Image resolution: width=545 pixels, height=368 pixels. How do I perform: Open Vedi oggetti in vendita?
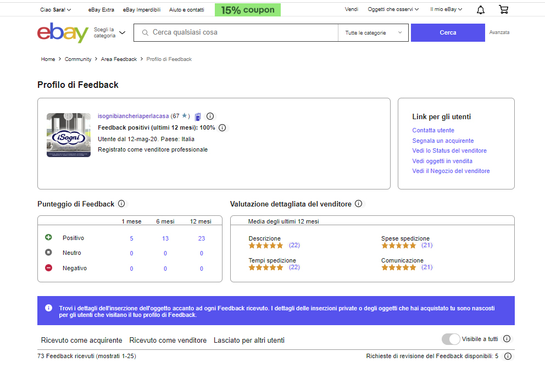[442, 161]
